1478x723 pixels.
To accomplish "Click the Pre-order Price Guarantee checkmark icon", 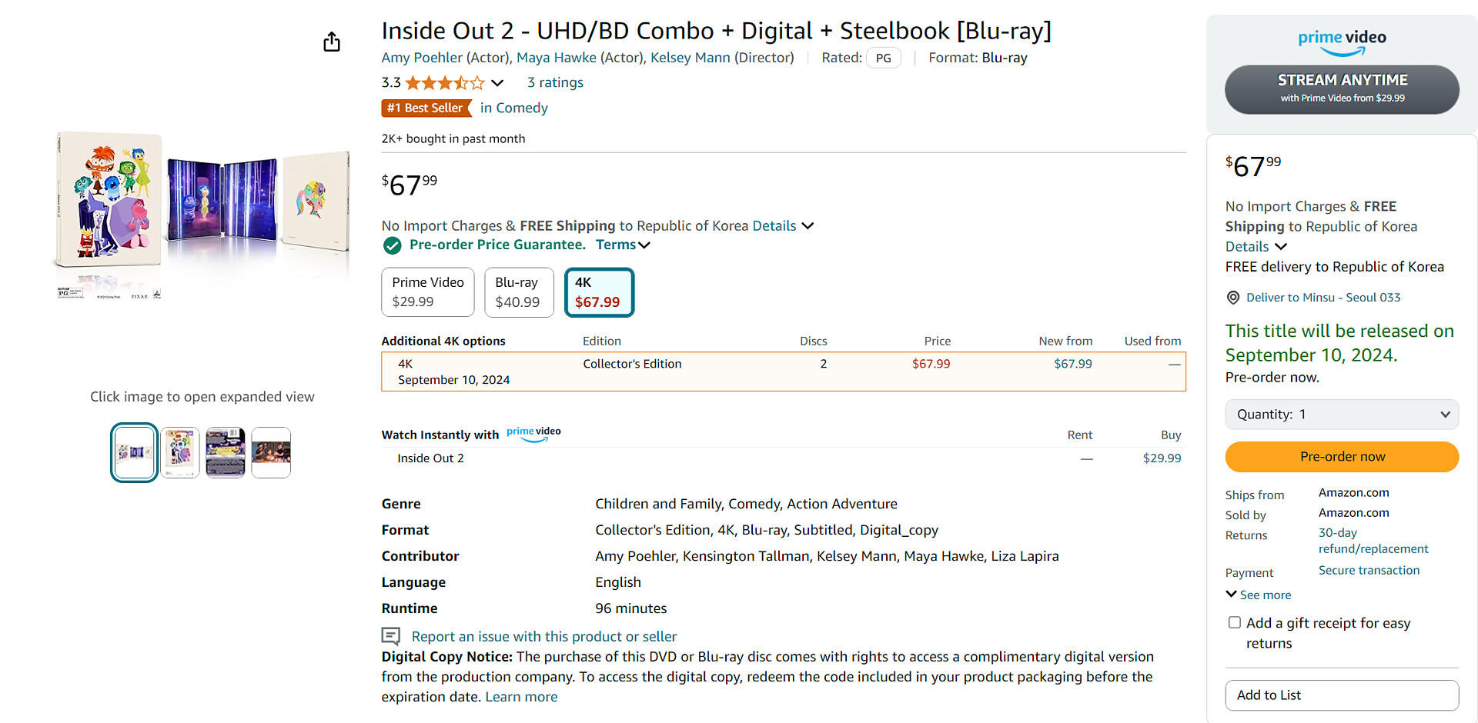I will pyautogui.click(x=393, y=245).
